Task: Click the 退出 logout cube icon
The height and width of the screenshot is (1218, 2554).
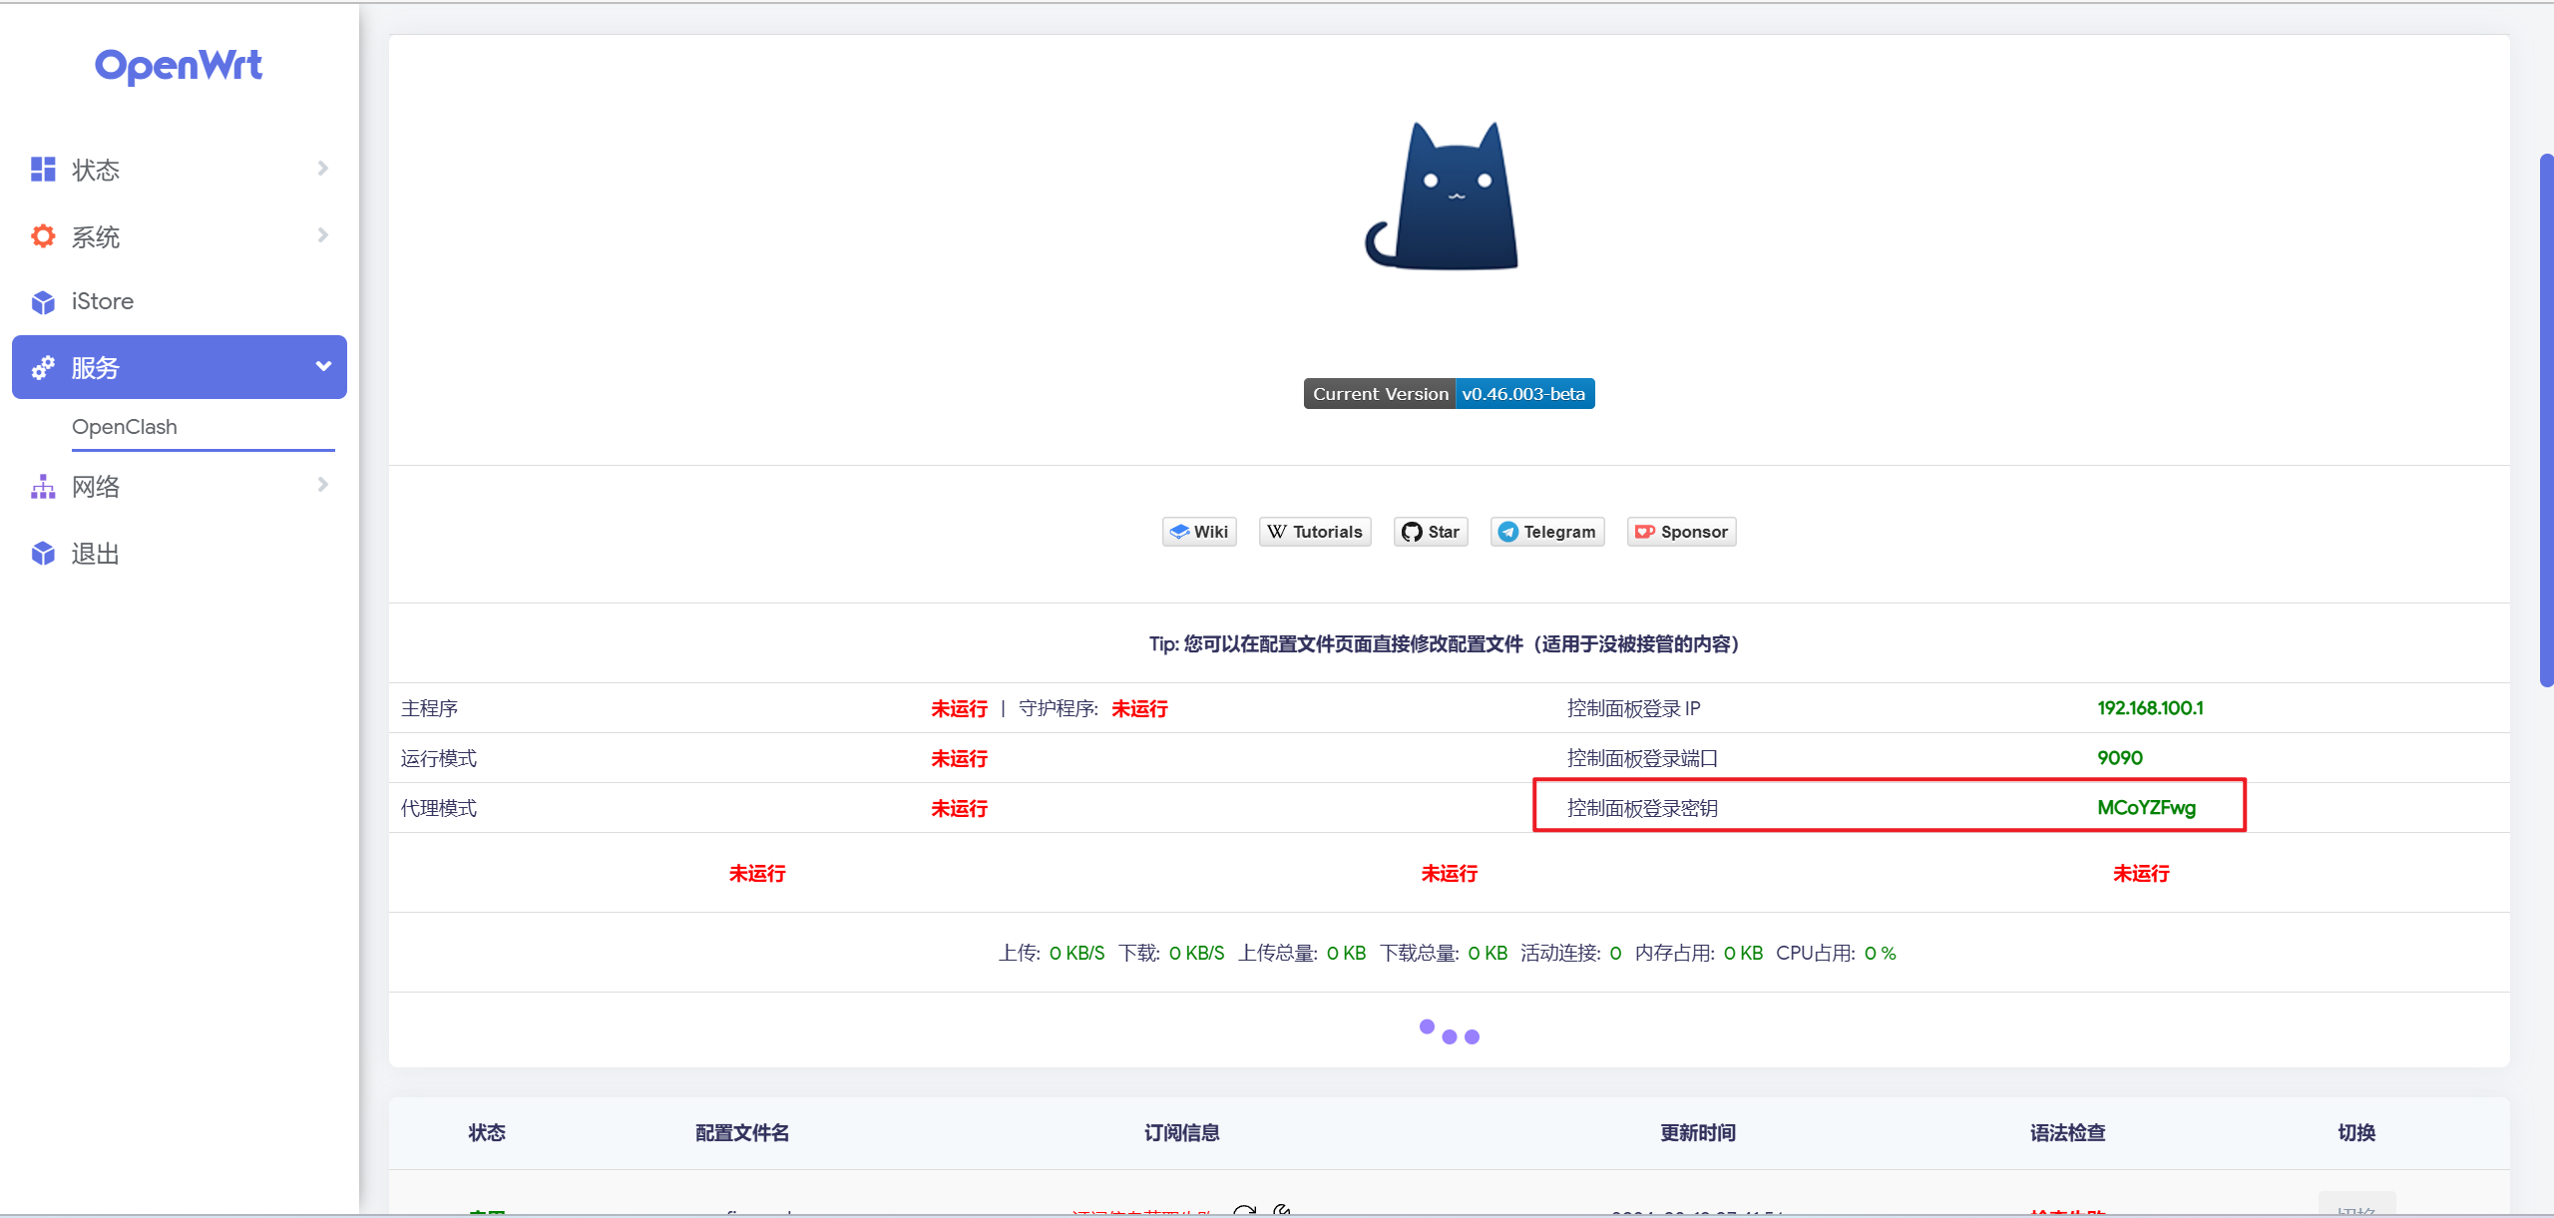Action: 43,554
